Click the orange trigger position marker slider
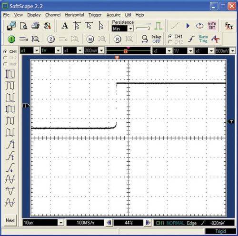The height and width of the screenshot is (236, 238). (125, 51)
